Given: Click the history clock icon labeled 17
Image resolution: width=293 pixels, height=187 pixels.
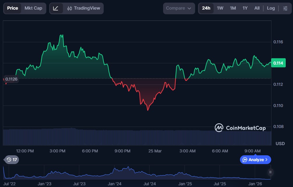Looking at the screenshot, I should pos(12,160).
